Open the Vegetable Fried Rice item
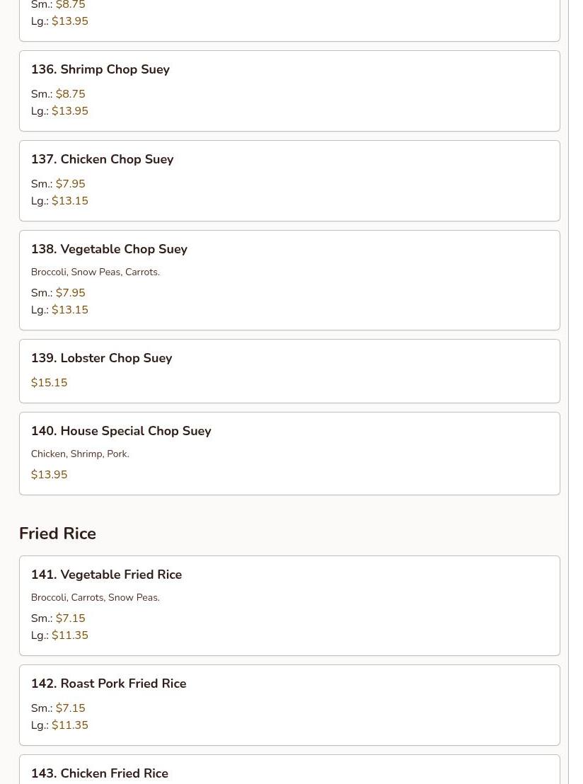583x784 pixels. [x=120, y=575]
